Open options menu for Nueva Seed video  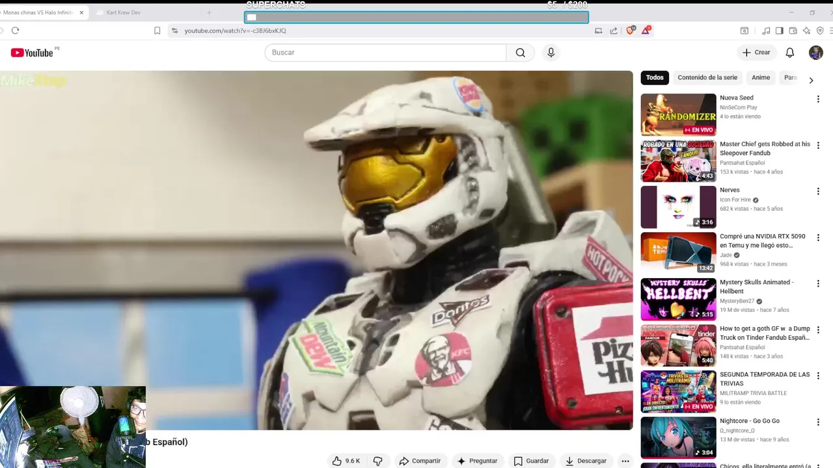(x=818, y=99)
